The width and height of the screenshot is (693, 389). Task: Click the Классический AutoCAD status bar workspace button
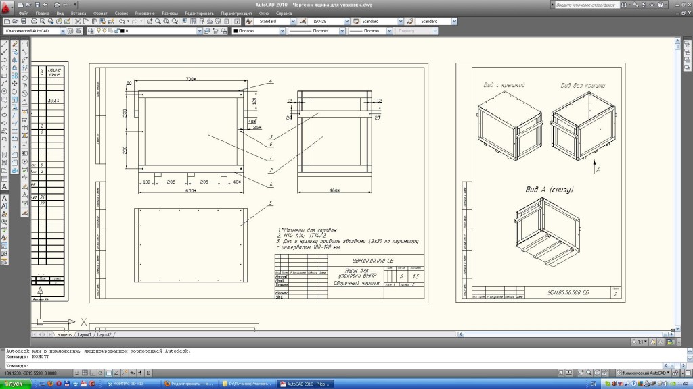coord(644,373)
